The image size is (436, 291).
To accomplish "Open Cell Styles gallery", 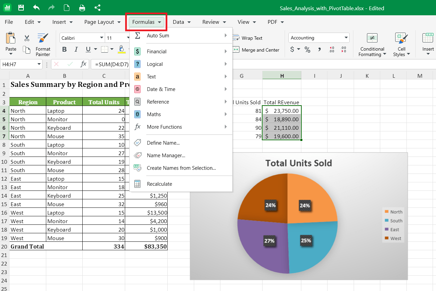I will (x=402, y=44).
